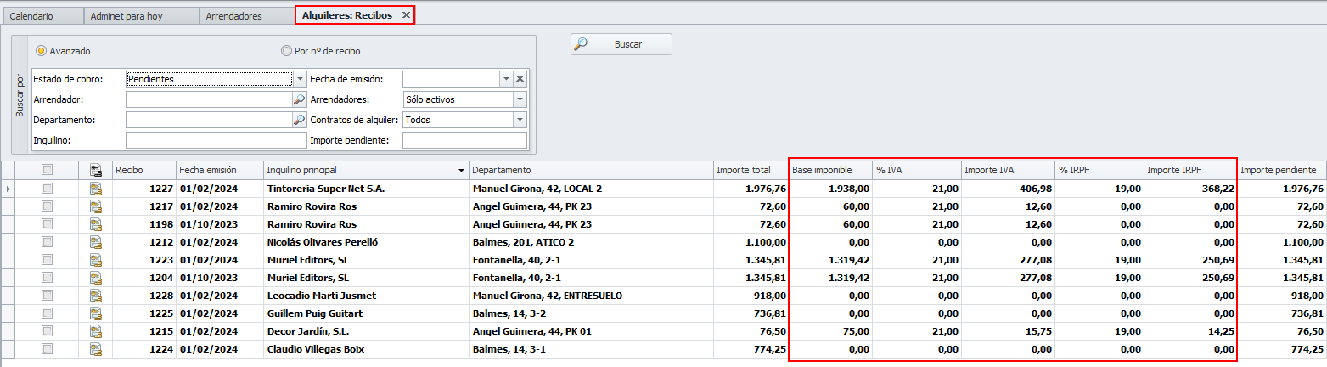Open Departamento lookup magnifier icon
The image size is (1327, 367).
[x=299, y=120]
